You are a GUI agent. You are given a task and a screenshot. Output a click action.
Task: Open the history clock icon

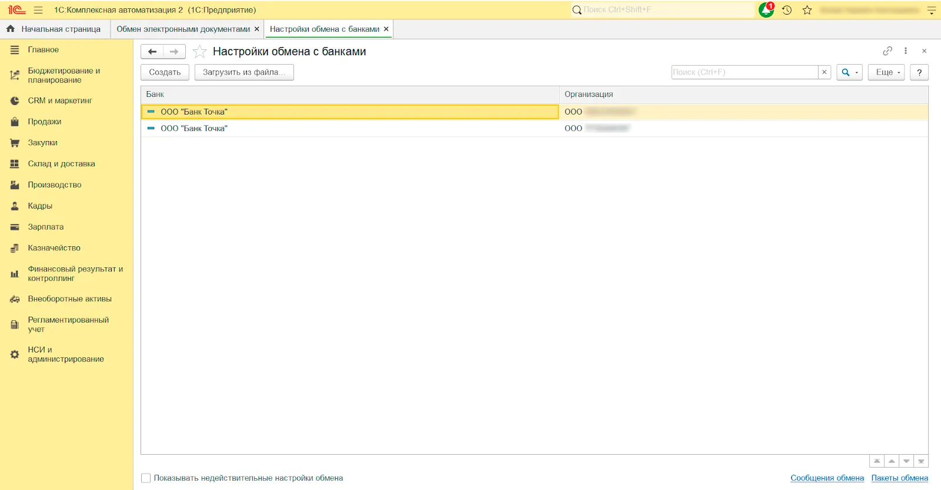pos(787,10)
